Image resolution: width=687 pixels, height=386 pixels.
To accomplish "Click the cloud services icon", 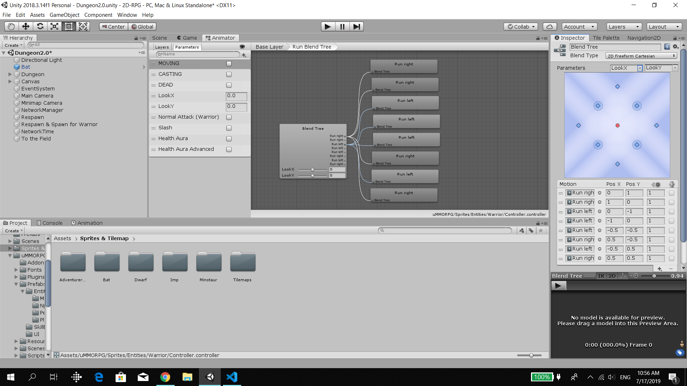I will click(x=550, y=26).
